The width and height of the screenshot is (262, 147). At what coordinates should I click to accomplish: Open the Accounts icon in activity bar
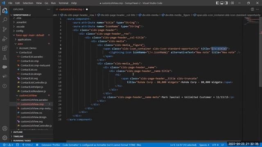5,129
